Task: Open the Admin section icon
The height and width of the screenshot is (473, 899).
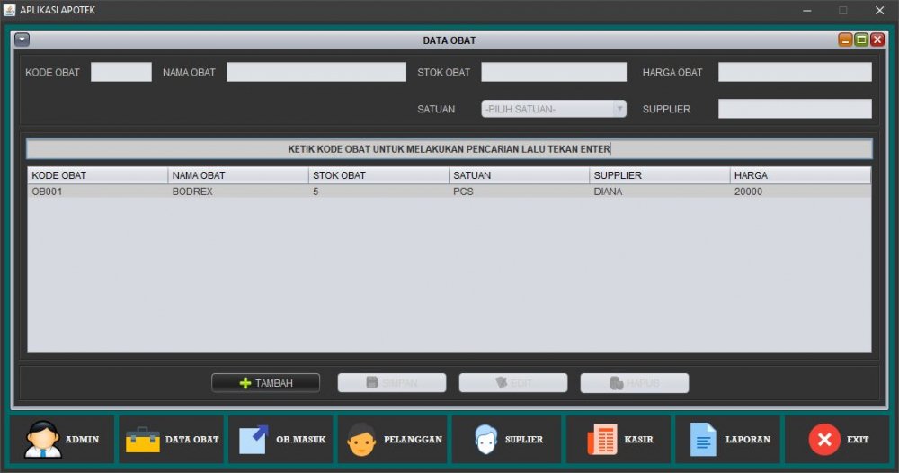Action: (43, 440)
